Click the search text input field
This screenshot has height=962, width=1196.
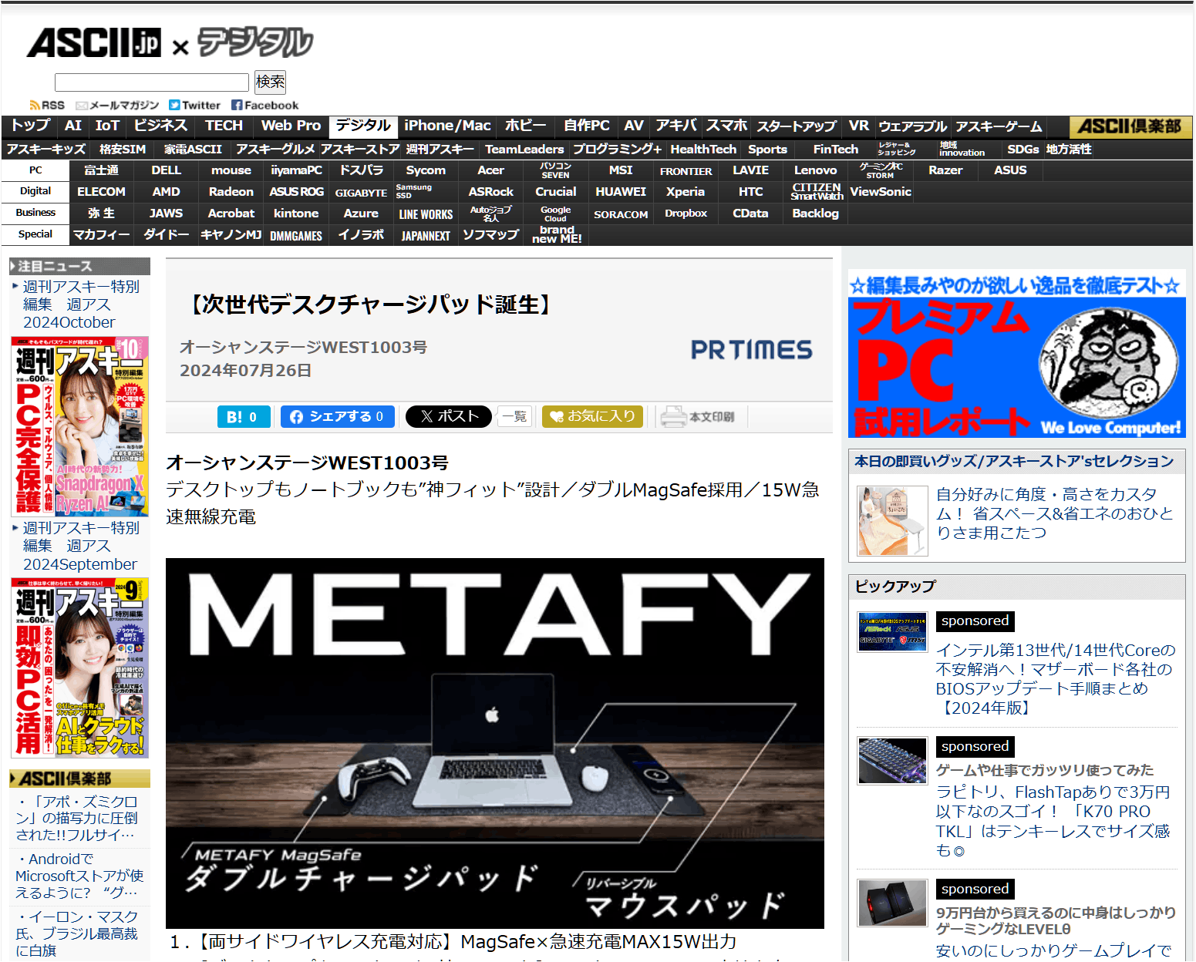[152, 82]
